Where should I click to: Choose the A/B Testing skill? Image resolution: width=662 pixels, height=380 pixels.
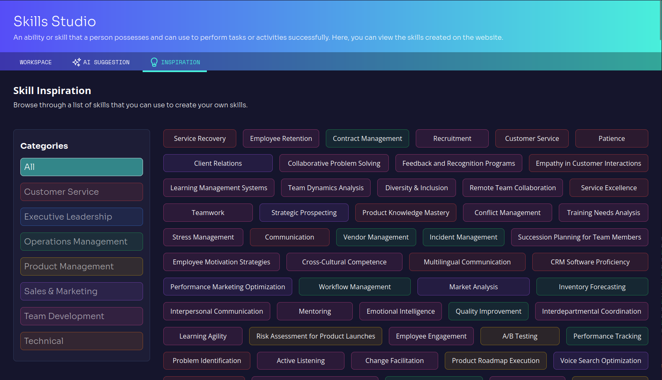click(x=520, y=336)
